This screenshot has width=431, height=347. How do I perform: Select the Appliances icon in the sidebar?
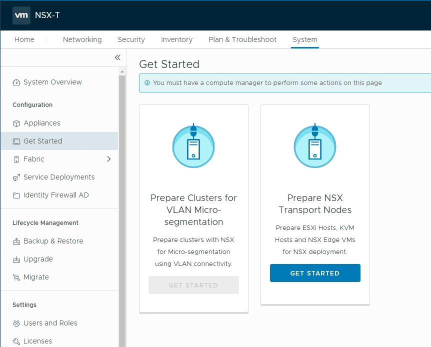16,123
